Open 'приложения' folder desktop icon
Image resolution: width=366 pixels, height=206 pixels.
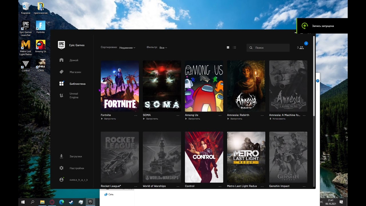click(x=41, y=9)
